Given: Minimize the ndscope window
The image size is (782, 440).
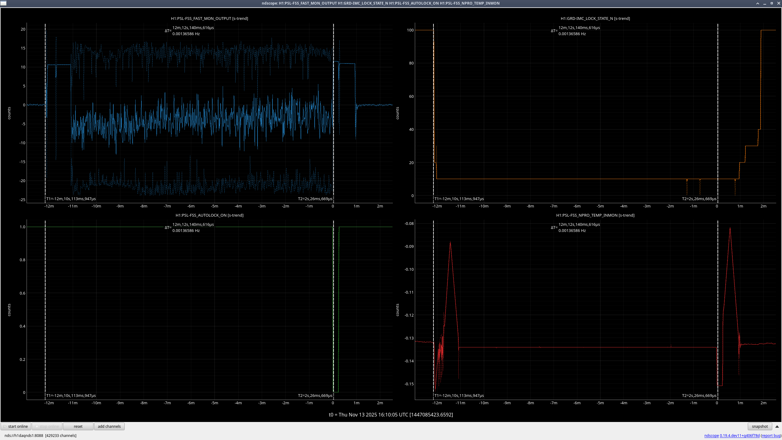Looking at the screenshot, I should 765,3.
